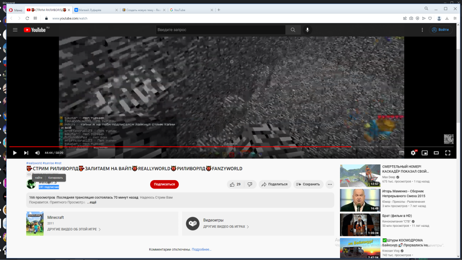
Task: Start voice search with the microphone
Action: (x=307, y=30)
